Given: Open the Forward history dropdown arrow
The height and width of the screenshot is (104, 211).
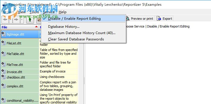Looking at the screenshot, I should 22,19.
